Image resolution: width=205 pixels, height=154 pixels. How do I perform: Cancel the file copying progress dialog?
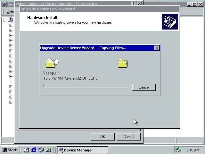144,87
